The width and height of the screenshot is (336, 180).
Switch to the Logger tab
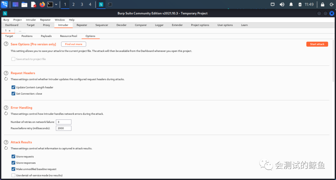[159, 25]
